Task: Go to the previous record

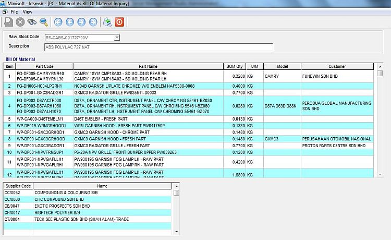Action: point(69,22)
